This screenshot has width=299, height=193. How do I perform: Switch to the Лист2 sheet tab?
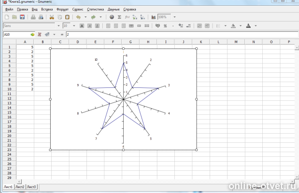coord(20,187)
